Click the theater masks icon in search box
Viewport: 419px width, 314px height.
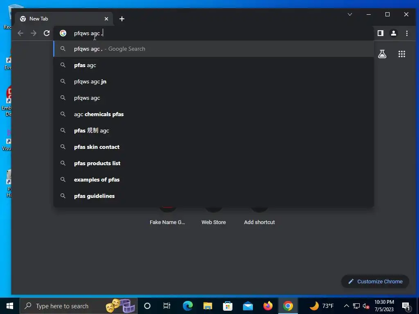point(120,306)
